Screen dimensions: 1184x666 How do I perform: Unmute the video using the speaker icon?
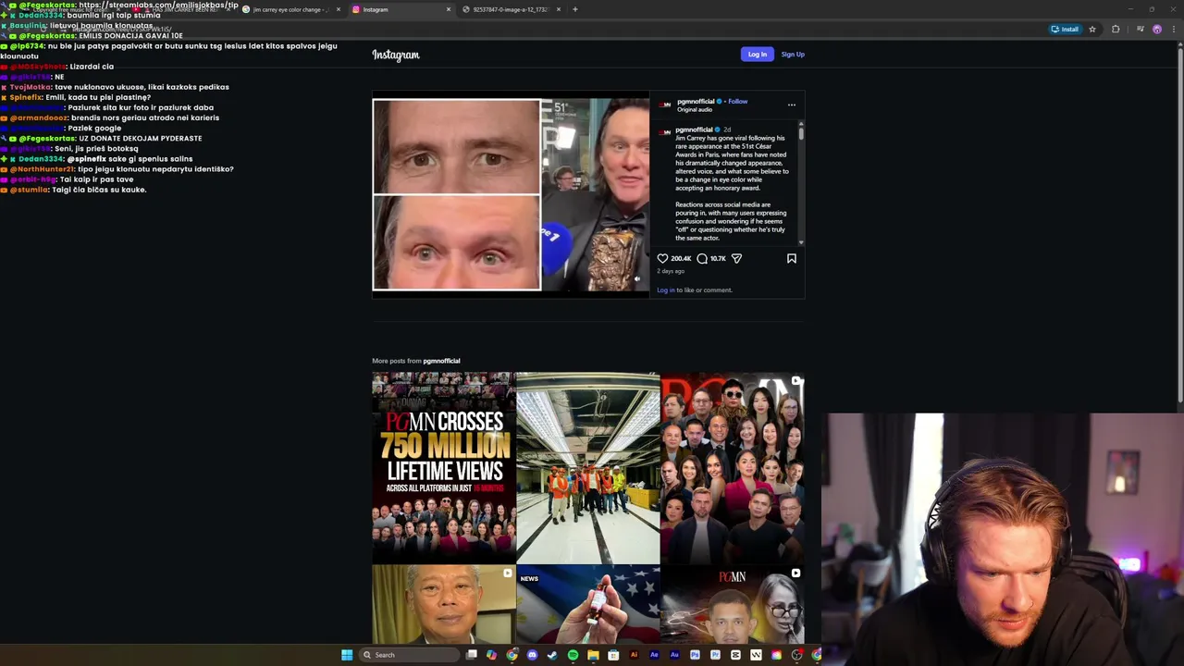point(636,278)
